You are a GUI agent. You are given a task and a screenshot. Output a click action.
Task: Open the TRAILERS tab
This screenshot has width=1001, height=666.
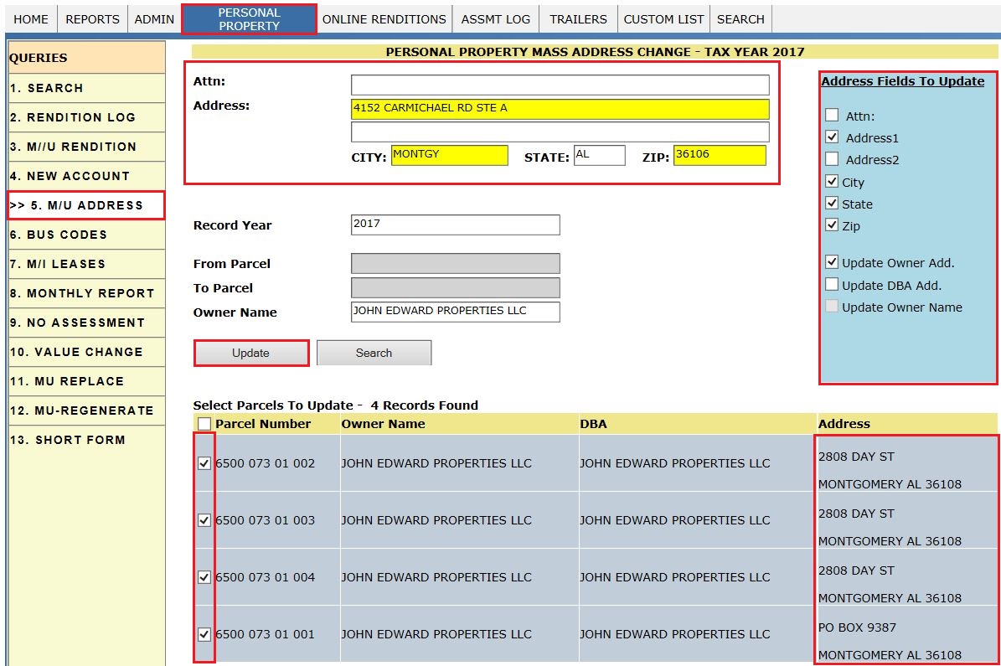[x=578, y=19]
